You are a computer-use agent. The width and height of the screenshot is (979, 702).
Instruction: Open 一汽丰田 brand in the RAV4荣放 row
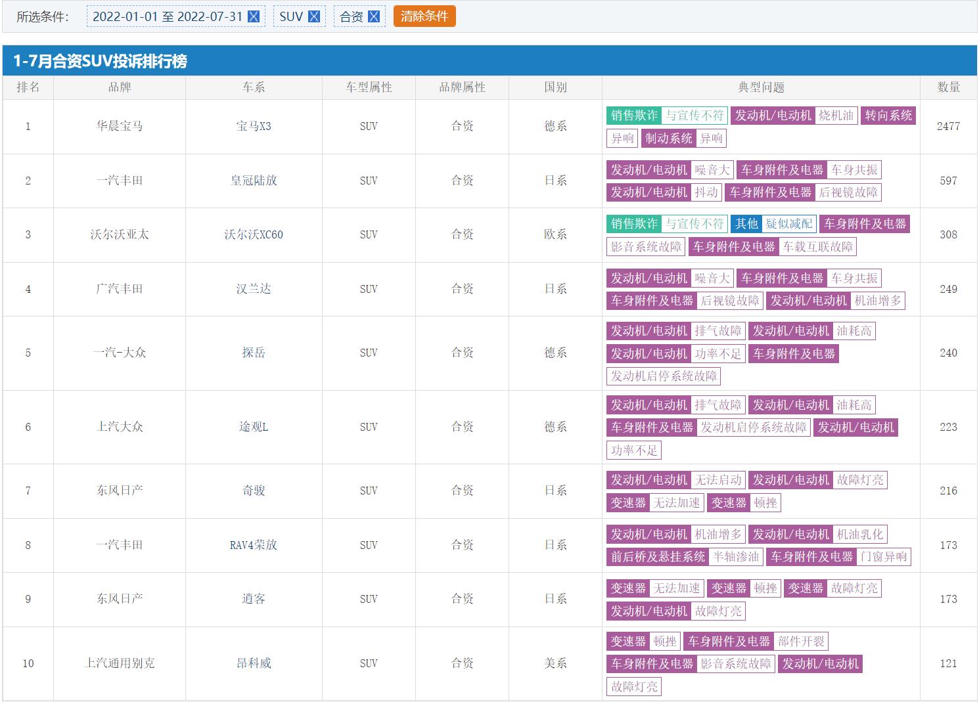(120, 545)
